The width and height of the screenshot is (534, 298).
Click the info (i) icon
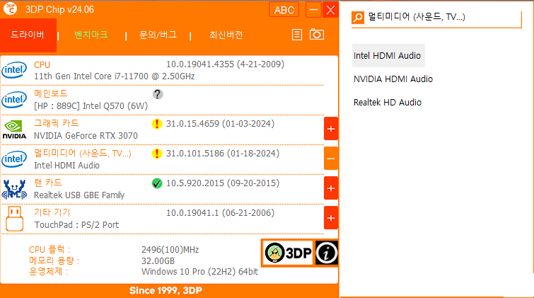click(x=326, y=253)
